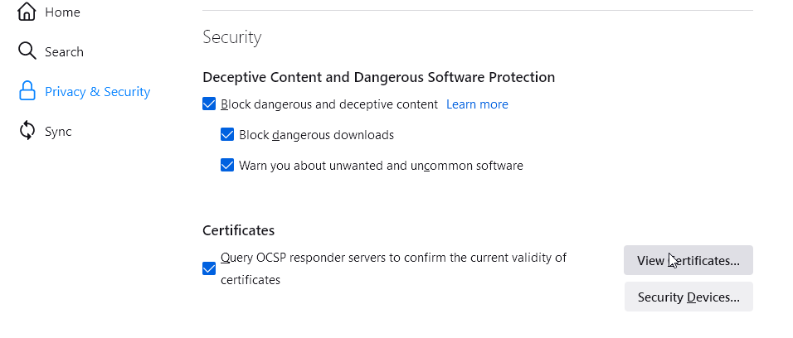793x338 pixels.
Task: Switch to the Sync settings label
Action: coord(58,132)
